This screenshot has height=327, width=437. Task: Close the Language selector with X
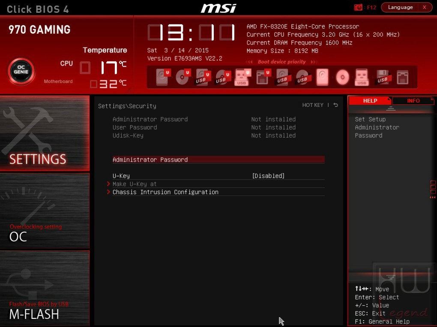[425, 7]
